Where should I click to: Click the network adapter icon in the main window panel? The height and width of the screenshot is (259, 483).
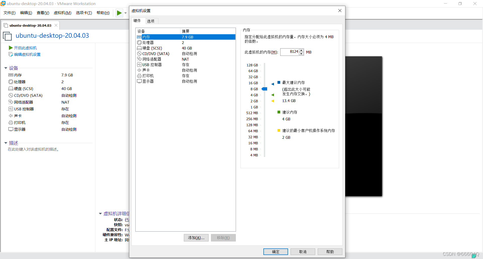point(11,102)
